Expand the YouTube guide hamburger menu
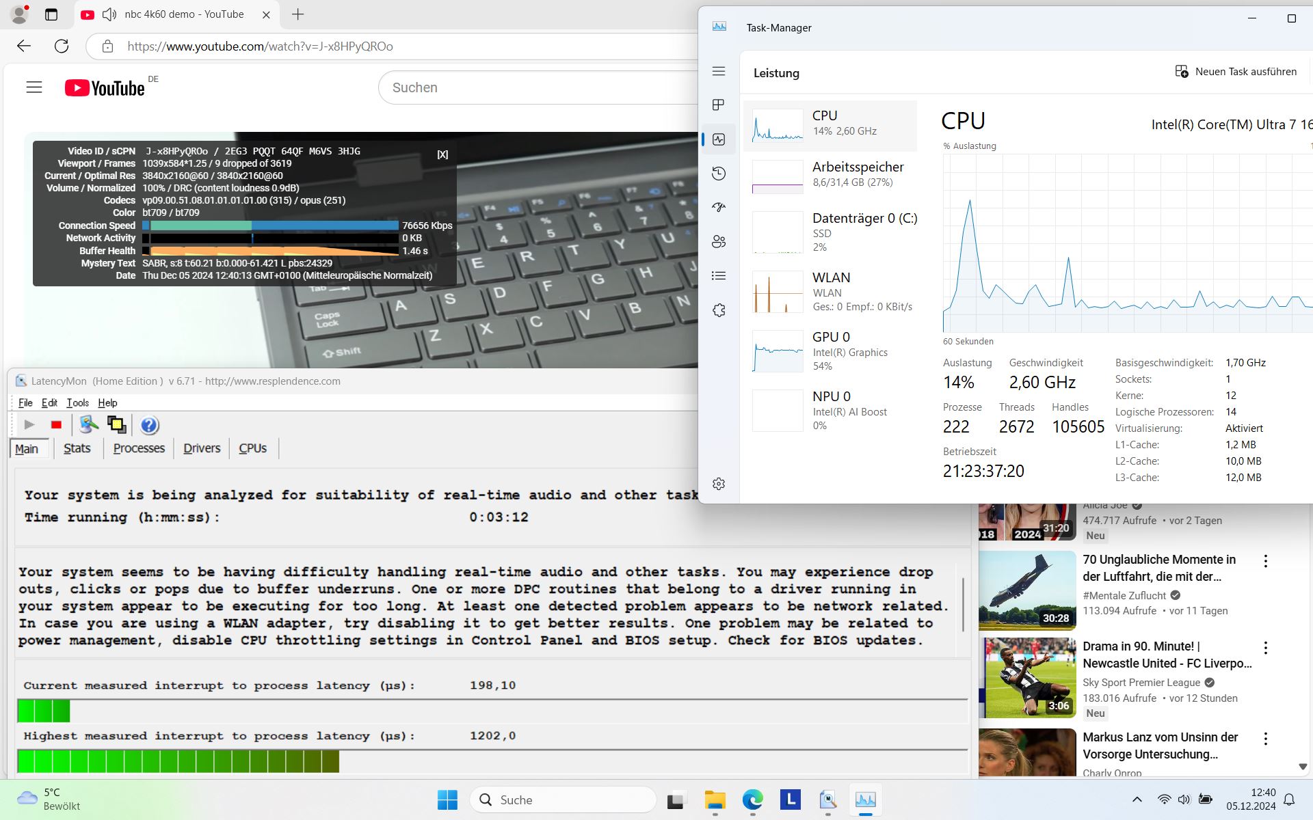 coord(34,87)
